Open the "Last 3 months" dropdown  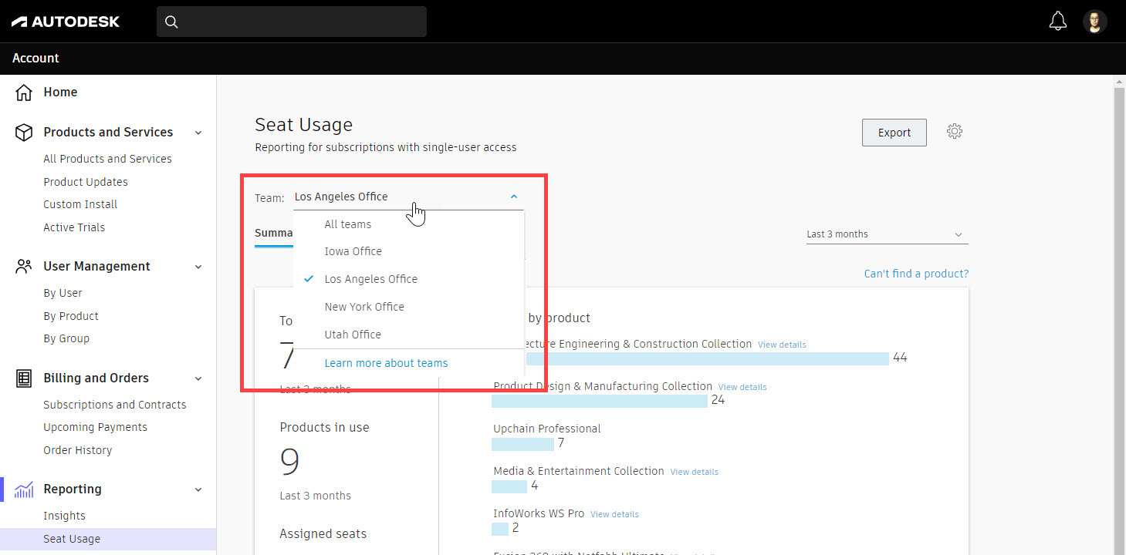[x=886, y=234]
